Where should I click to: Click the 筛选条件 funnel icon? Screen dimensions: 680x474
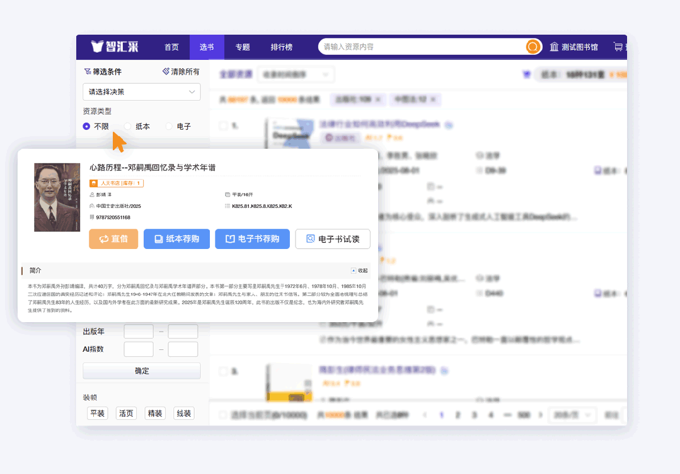click(87, 72)
